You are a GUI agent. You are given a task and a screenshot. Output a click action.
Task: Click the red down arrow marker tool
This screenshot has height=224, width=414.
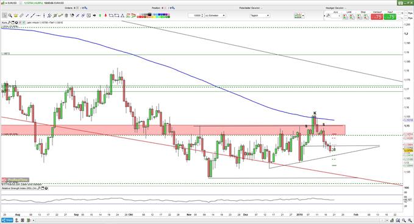pos(105,16)
